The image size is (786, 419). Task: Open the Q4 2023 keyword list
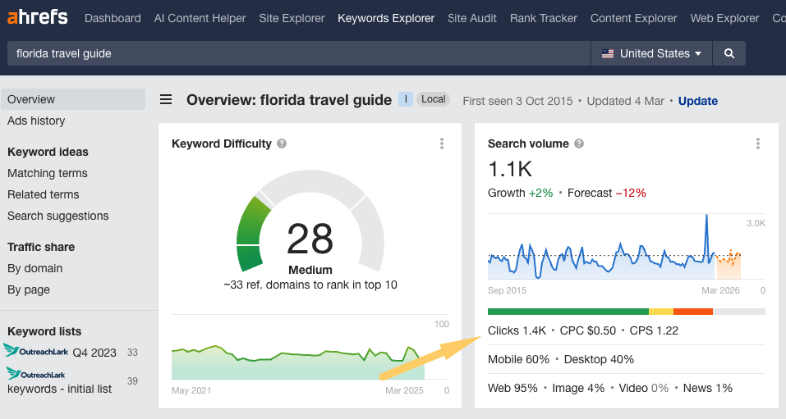coord(94,353)
